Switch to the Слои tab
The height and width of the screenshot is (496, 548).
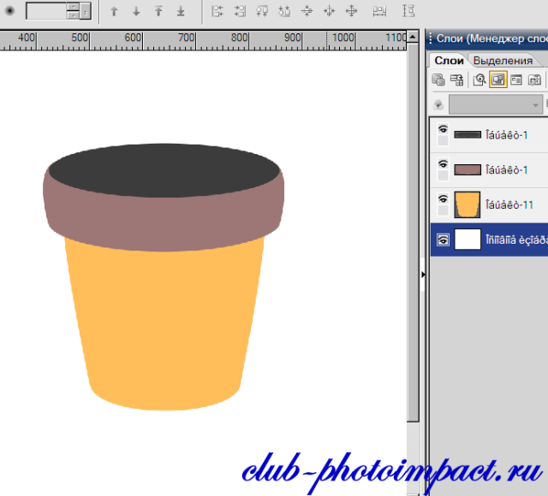click(x=449, y=61)
